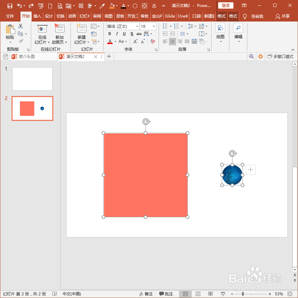
Task: Decrease the list indent level
Action: click(165, 34)
